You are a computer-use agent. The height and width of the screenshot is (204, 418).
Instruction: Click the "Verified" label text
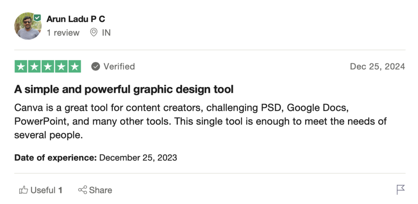click(119, 66)
